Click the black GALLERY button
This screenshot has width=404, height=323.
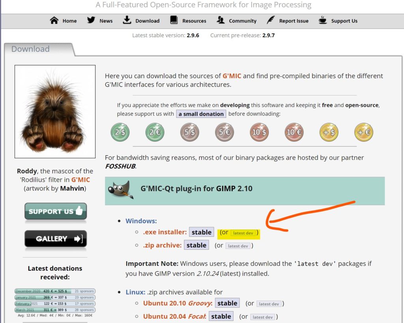pyautogui.click(x=56, y=239)
